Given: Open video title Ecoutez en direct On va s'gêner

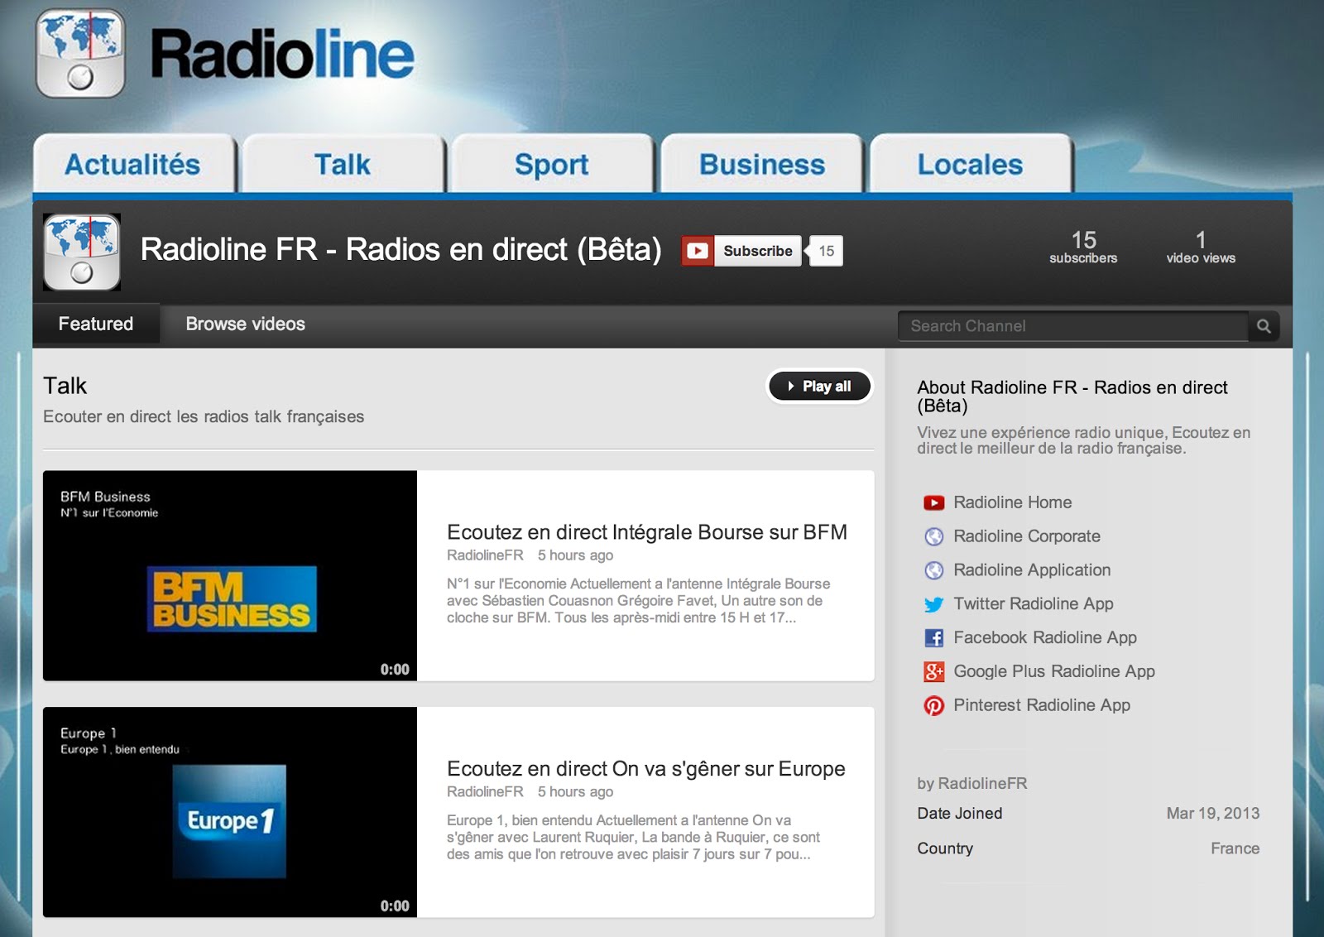Looking at the screenshot, I should pos(646,769).
